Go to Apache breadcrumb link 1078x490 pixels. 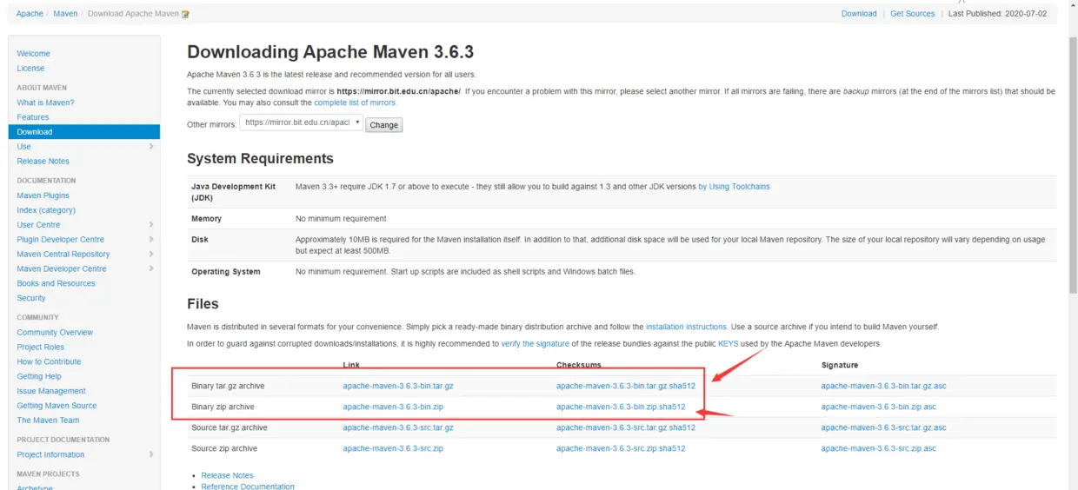[30, 14]
